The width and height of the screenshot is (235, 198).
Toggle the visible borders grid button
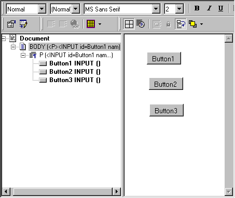click(x=129, y=24)
